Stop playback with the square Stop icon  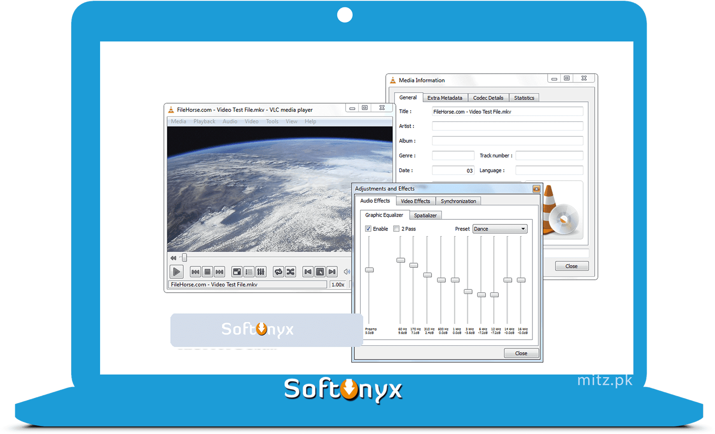208,272
